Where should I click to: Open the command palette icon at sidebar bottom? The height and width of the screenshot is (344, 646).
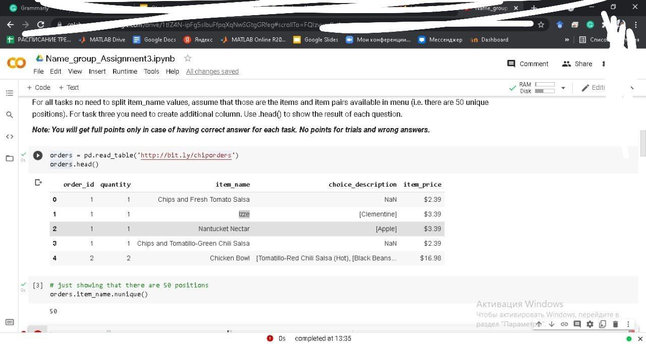[x=9, y=322]
